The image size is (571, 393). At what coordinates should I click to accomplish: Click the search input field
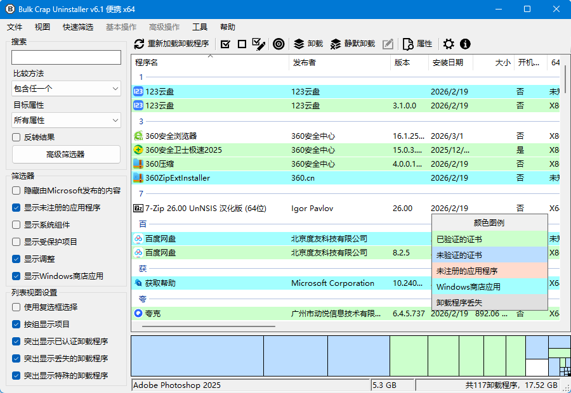pyautogui.click(x=66, y=58)
